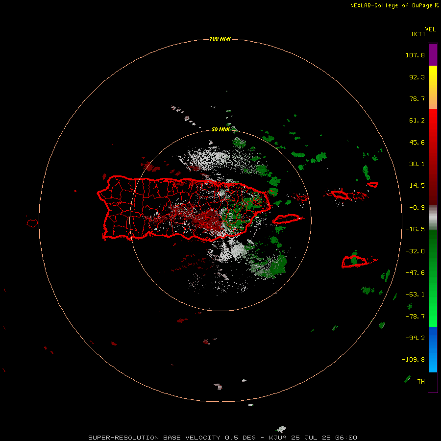Screen dimensions: 441x441
Task: Select the 45.6 scale value
Action: point(417,142)
